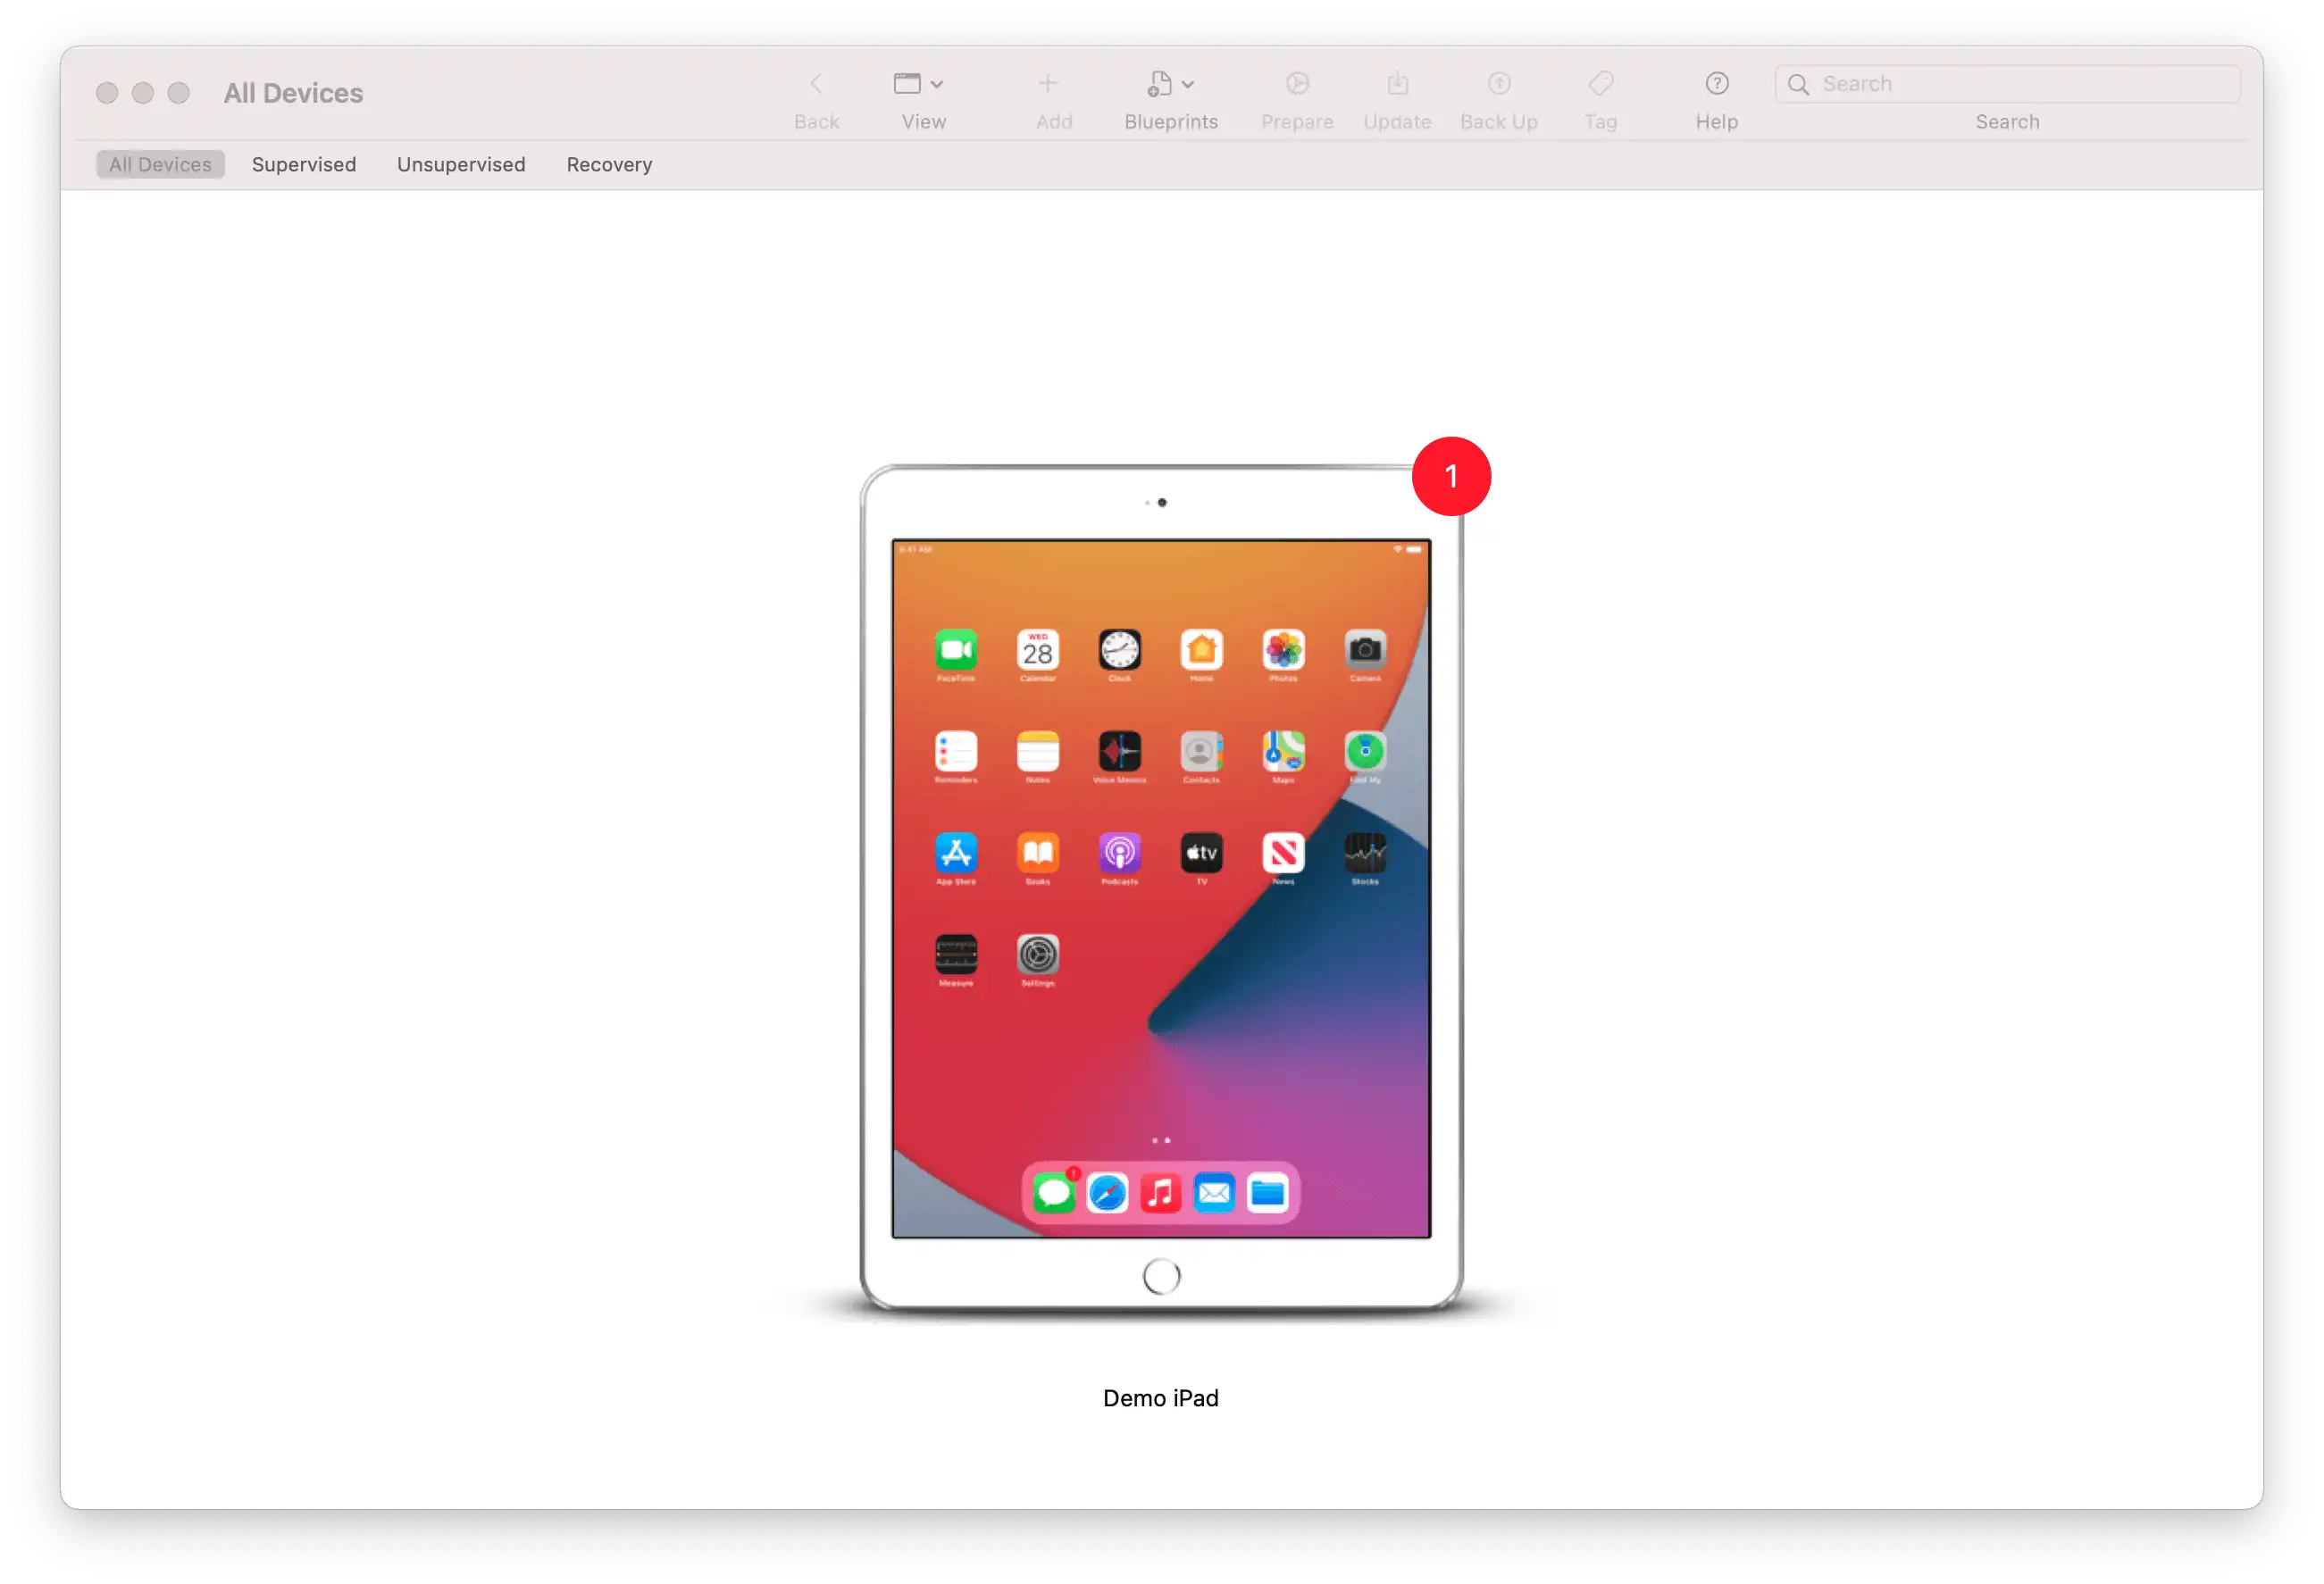2324x1584 pixels.
Task: Click the App Store icon on iPad
Action: pos(955,853)
